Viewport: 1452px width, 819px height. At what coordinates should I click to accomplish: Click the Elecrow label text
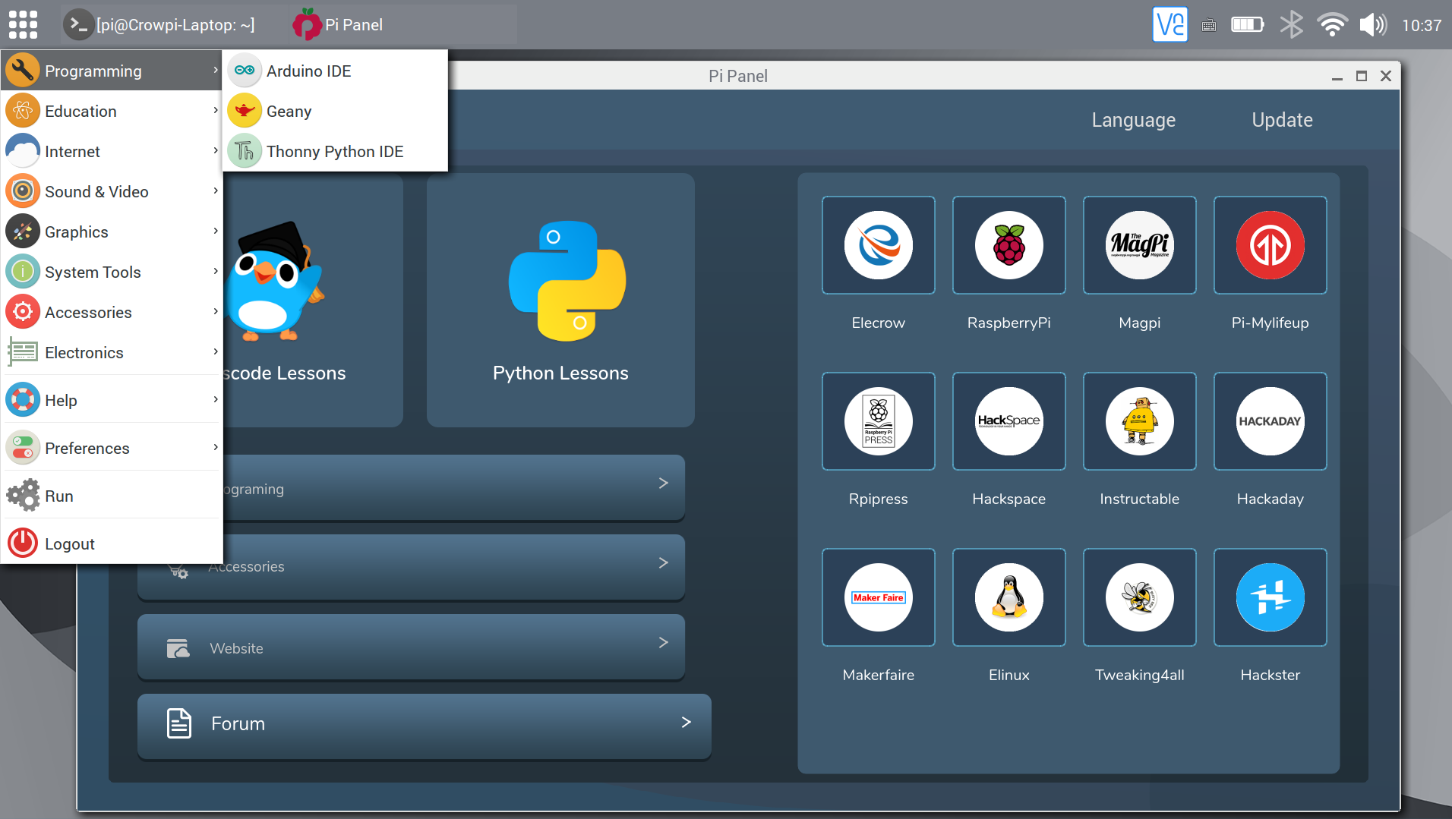(878, 323)
